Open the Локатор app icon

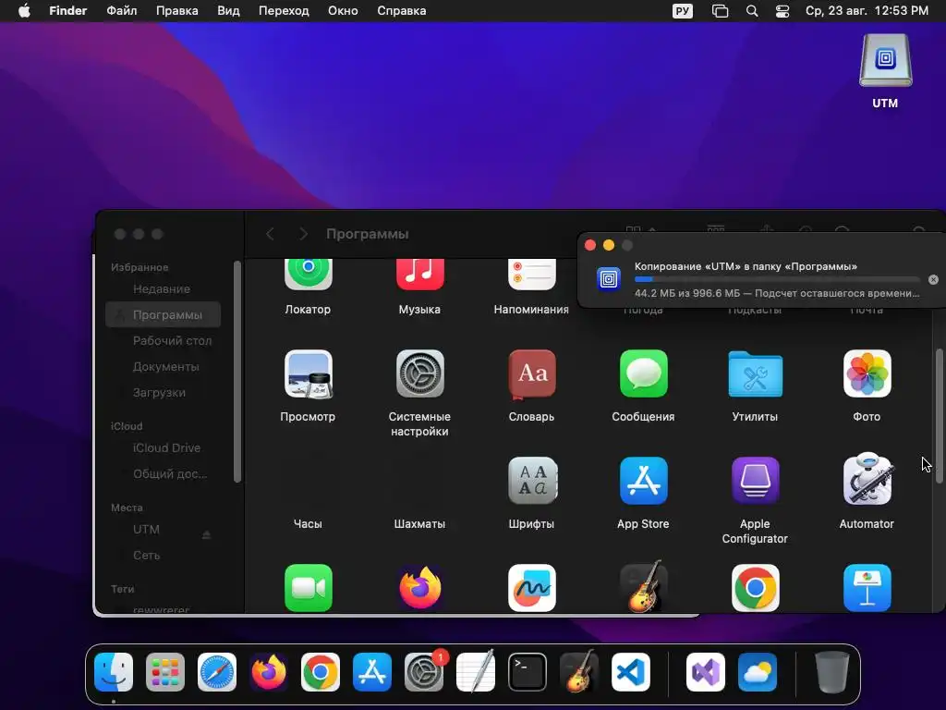[308, 274]
